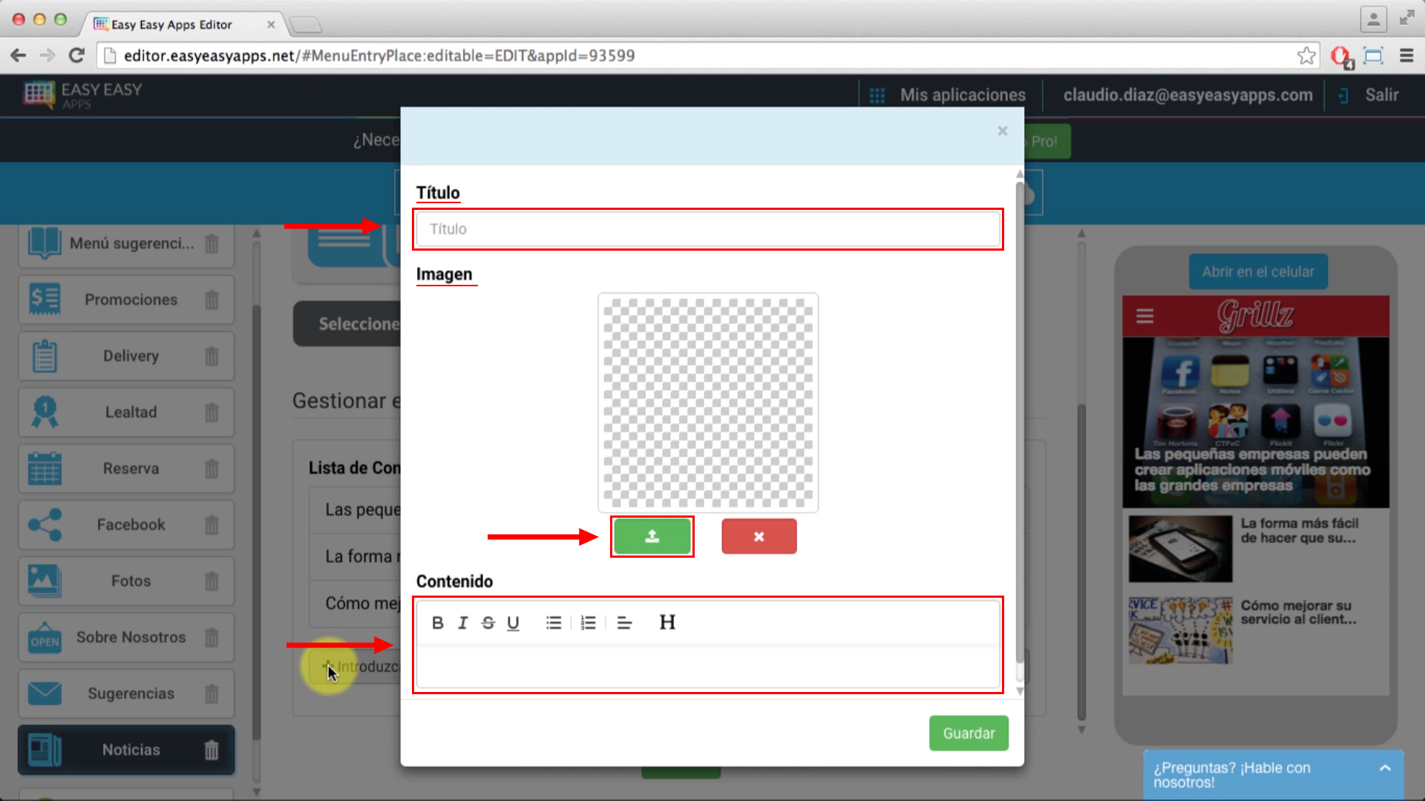Click Guardar to save the entry

pos(969,734)
